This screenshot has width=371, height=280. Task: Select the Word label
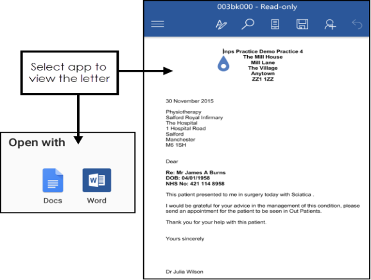97,201
